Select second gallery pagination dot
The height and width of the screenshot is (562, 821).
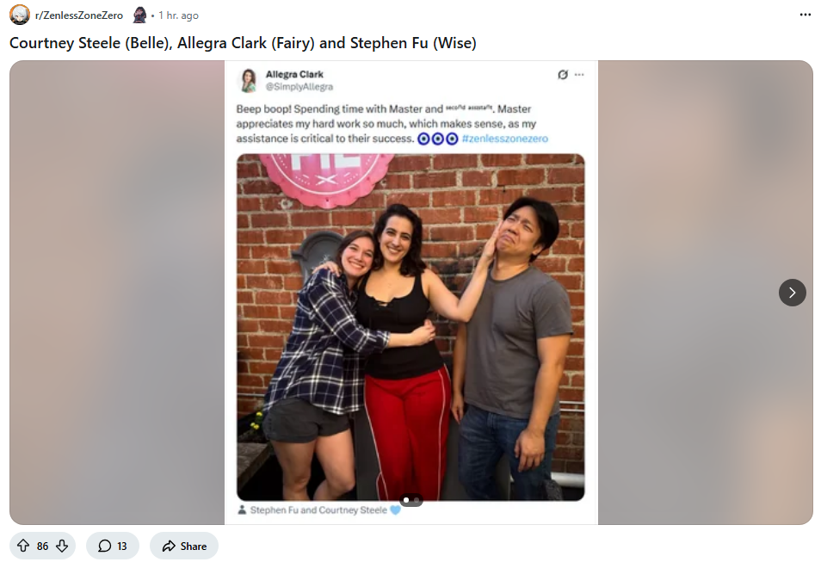[417, 500]
